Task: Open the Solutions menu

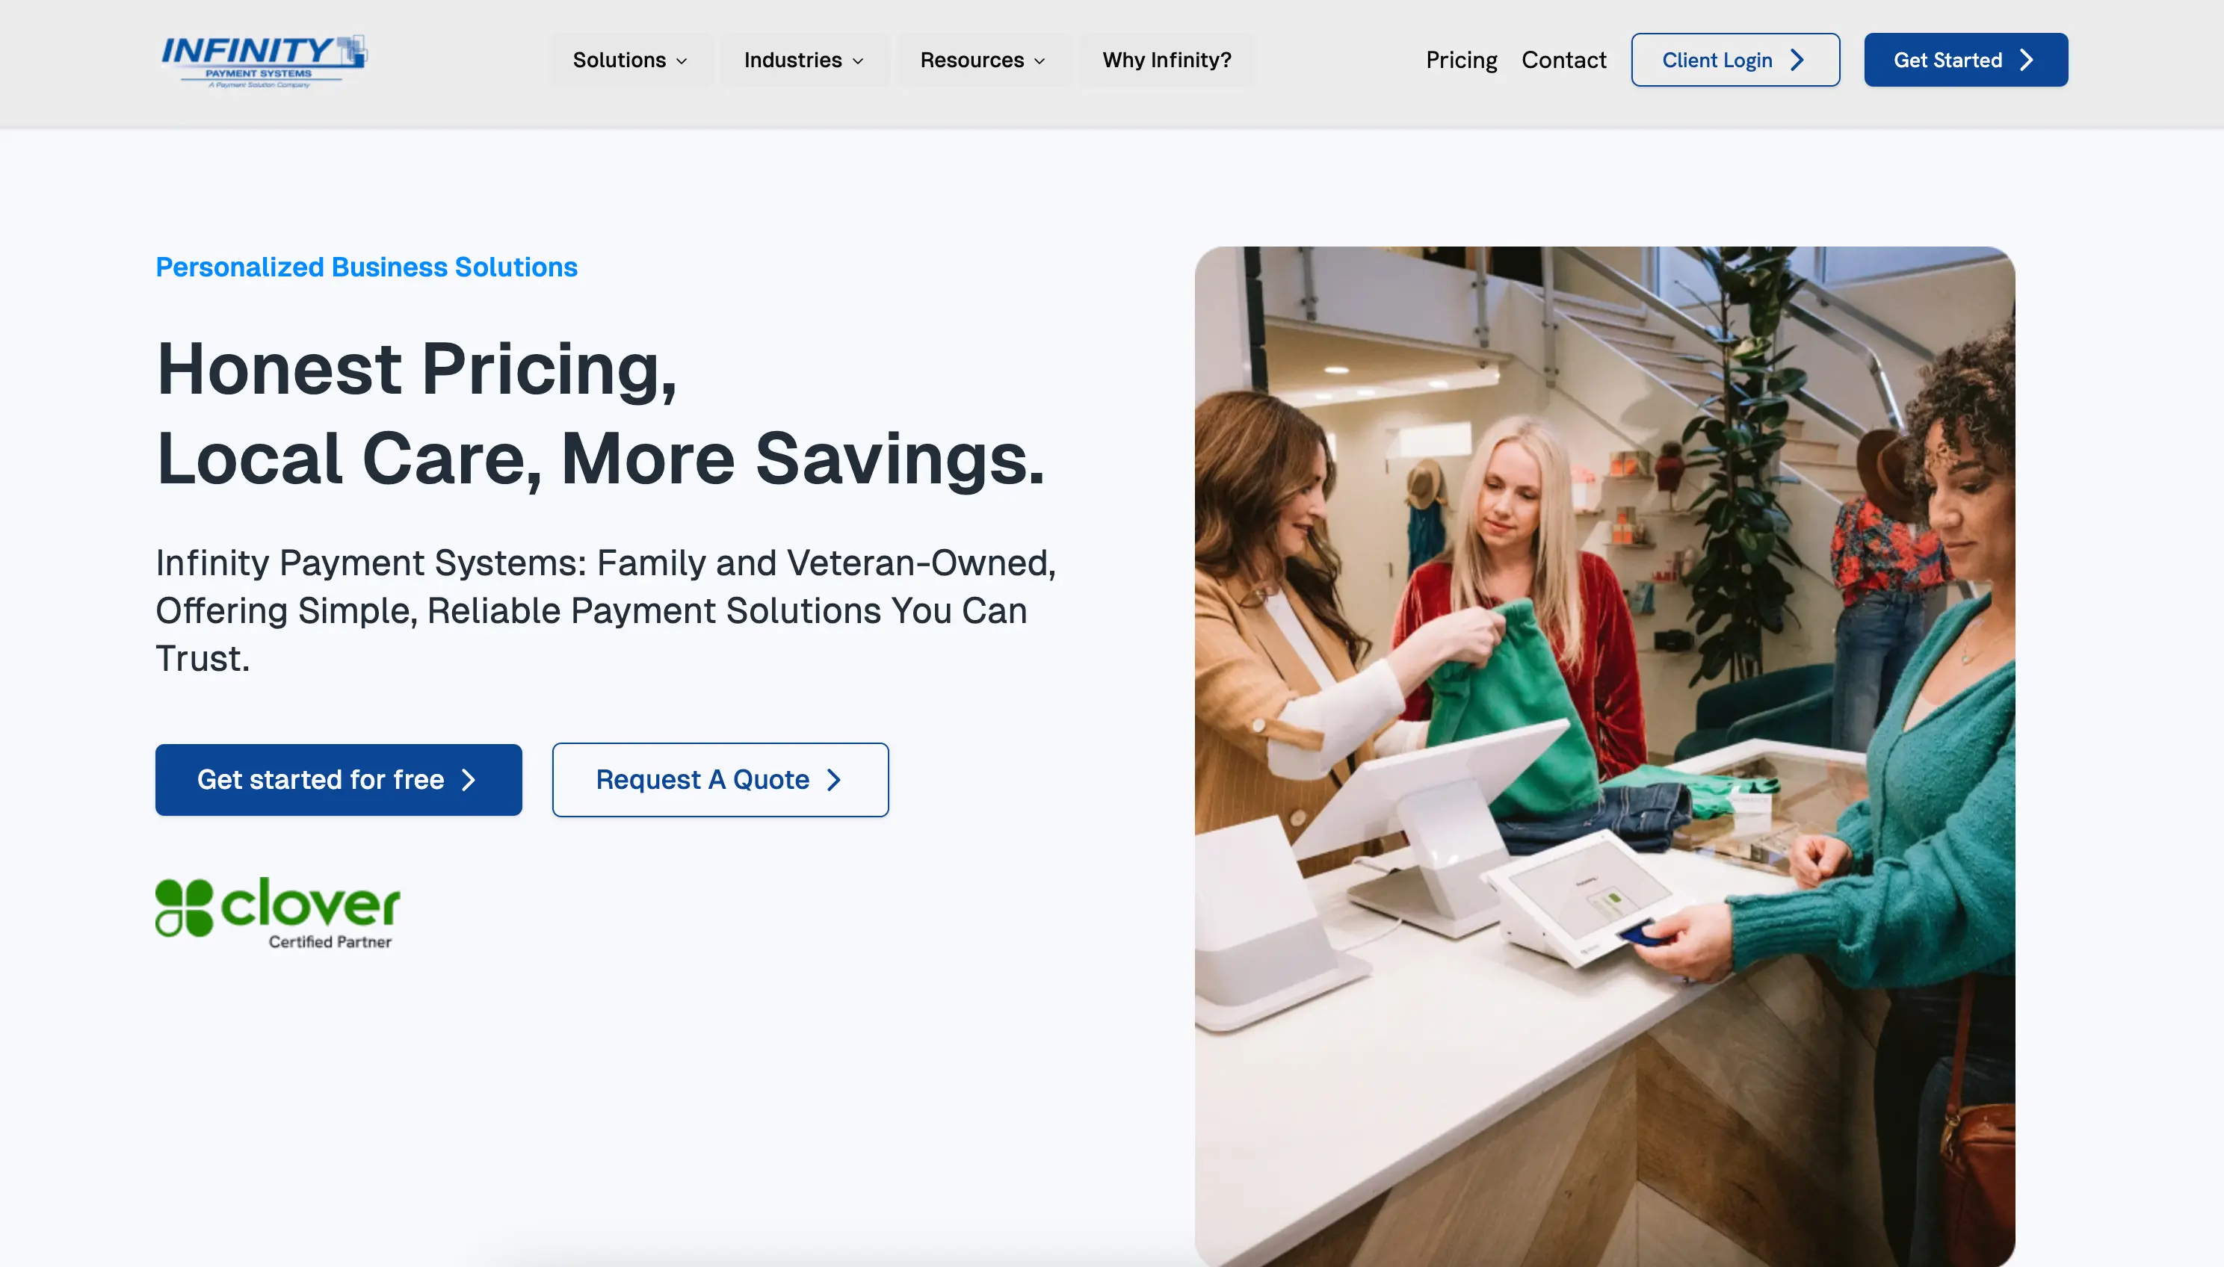Action: (630, 60)
